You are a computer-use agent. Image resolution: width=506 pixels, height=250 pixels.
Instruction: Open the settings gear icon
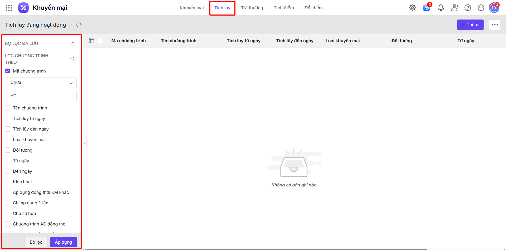click(412, 8)
